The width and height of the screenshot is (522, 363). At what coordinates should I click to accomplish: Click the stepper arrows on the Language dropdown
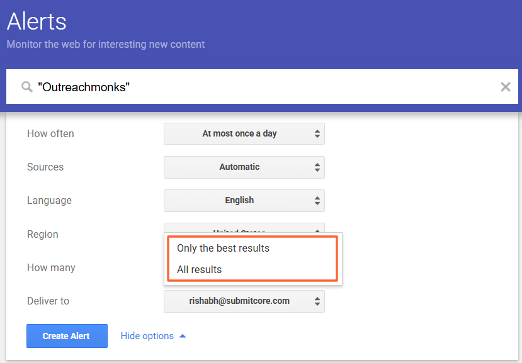318,200
